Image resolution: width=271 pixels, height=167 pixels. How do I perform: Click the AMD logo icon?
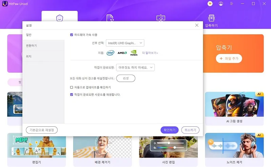(122, 53)
